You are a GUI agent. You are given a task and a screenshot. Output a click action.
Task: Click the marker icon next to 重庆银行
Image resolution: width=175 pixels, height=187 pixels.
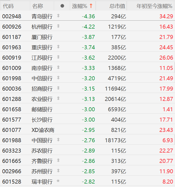click(x=58, y=47)
